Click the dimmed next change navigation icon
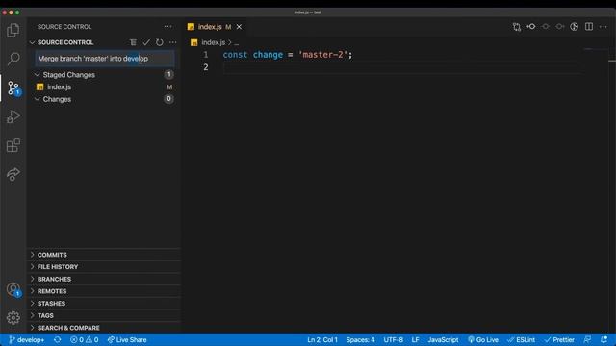 pos(560,27)
